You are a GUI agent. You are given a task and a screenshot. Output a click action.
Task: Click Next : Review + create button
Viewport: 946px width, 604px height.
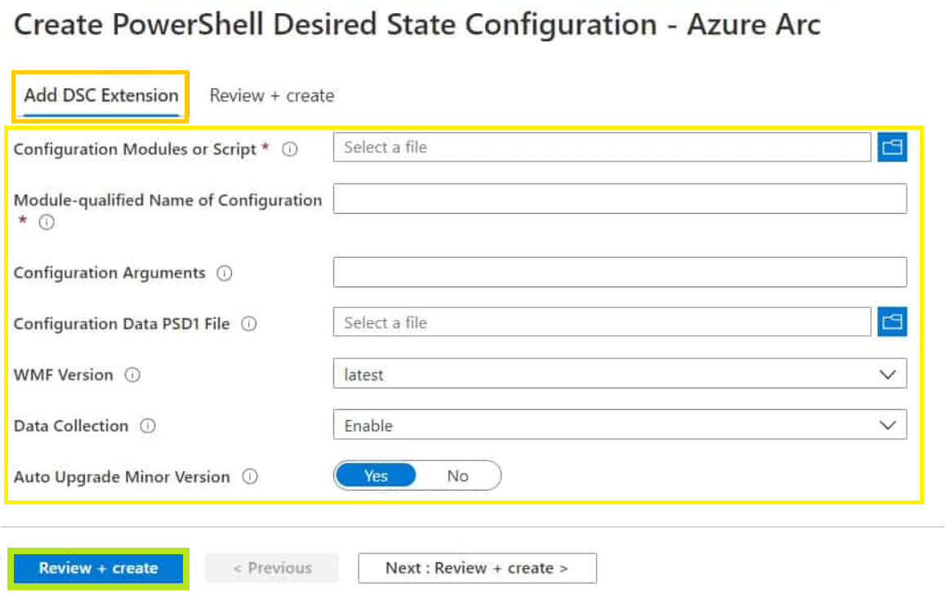point(477,568)
